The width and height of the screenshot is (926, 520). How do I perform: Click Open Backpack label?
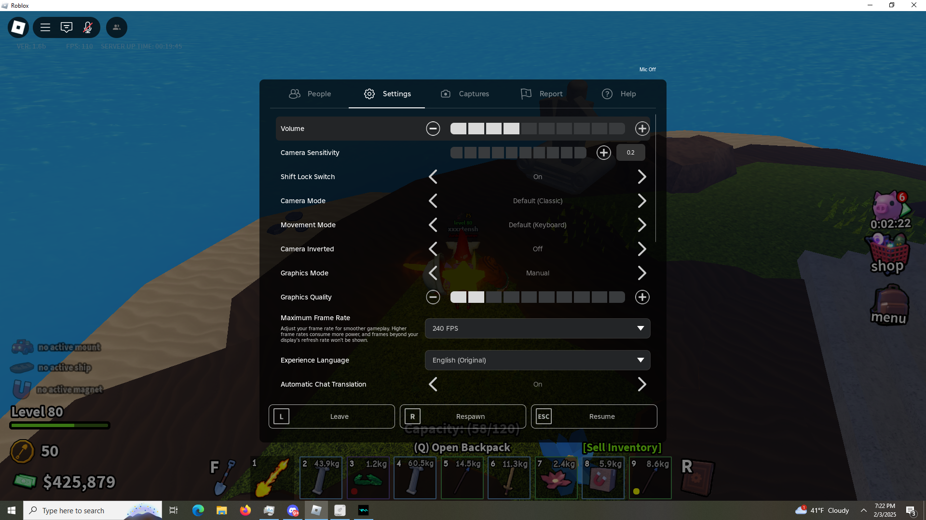click(462, 448)
